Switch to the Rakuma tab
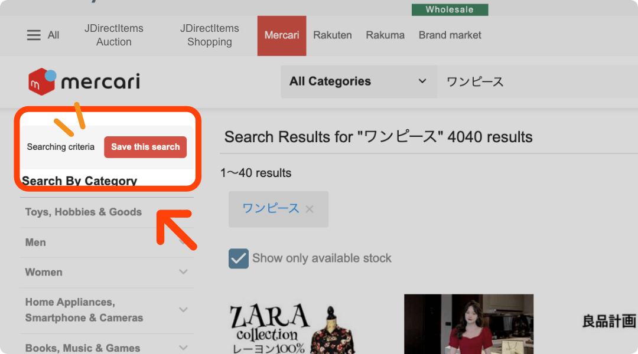Screen dimensions: 638x354 (385, 35)
